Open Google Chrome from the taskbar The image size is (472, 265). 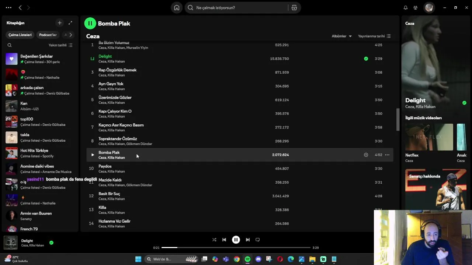(237, 259)
